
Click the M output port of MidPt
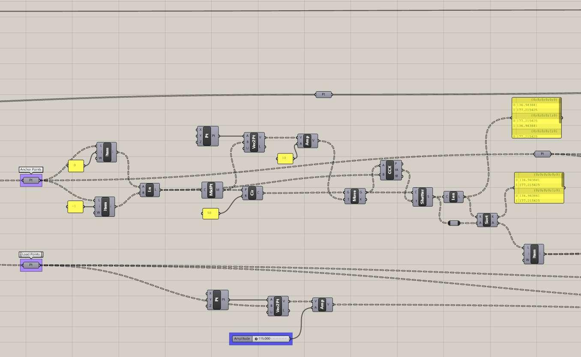(x=219, y=190)
